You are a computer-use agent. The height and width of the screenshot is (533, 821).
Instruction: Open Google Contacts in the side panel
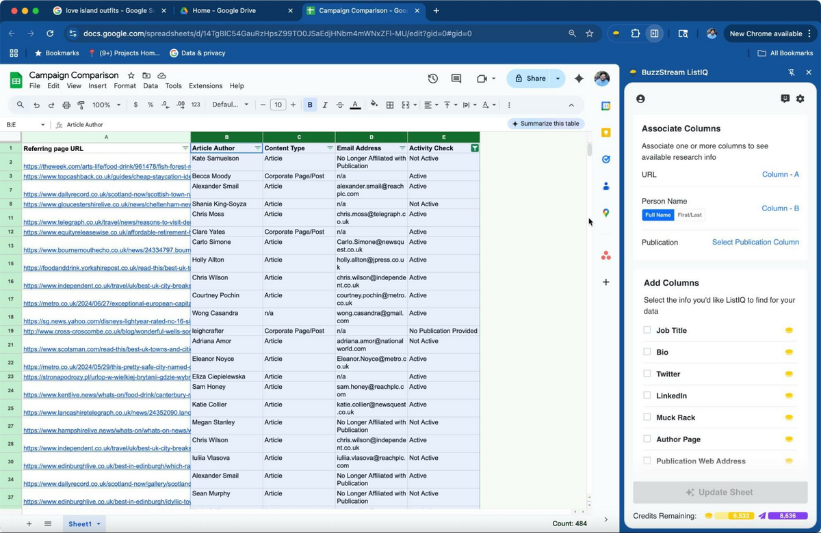(x=605, y=185)
